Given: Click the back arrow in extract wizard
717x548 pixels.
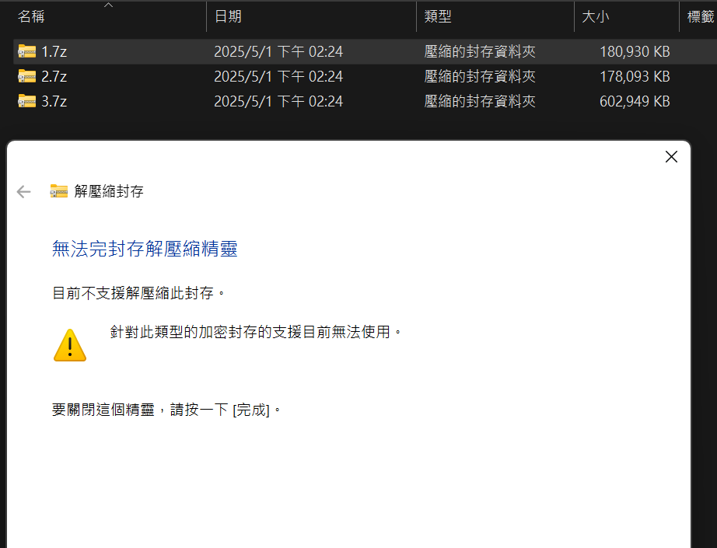Looking at the screenshot, I should pyautogui.click(x=23, y=191).
